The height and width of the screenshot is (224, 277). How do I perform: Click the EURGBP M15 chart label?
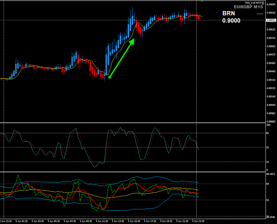[248, 7]
